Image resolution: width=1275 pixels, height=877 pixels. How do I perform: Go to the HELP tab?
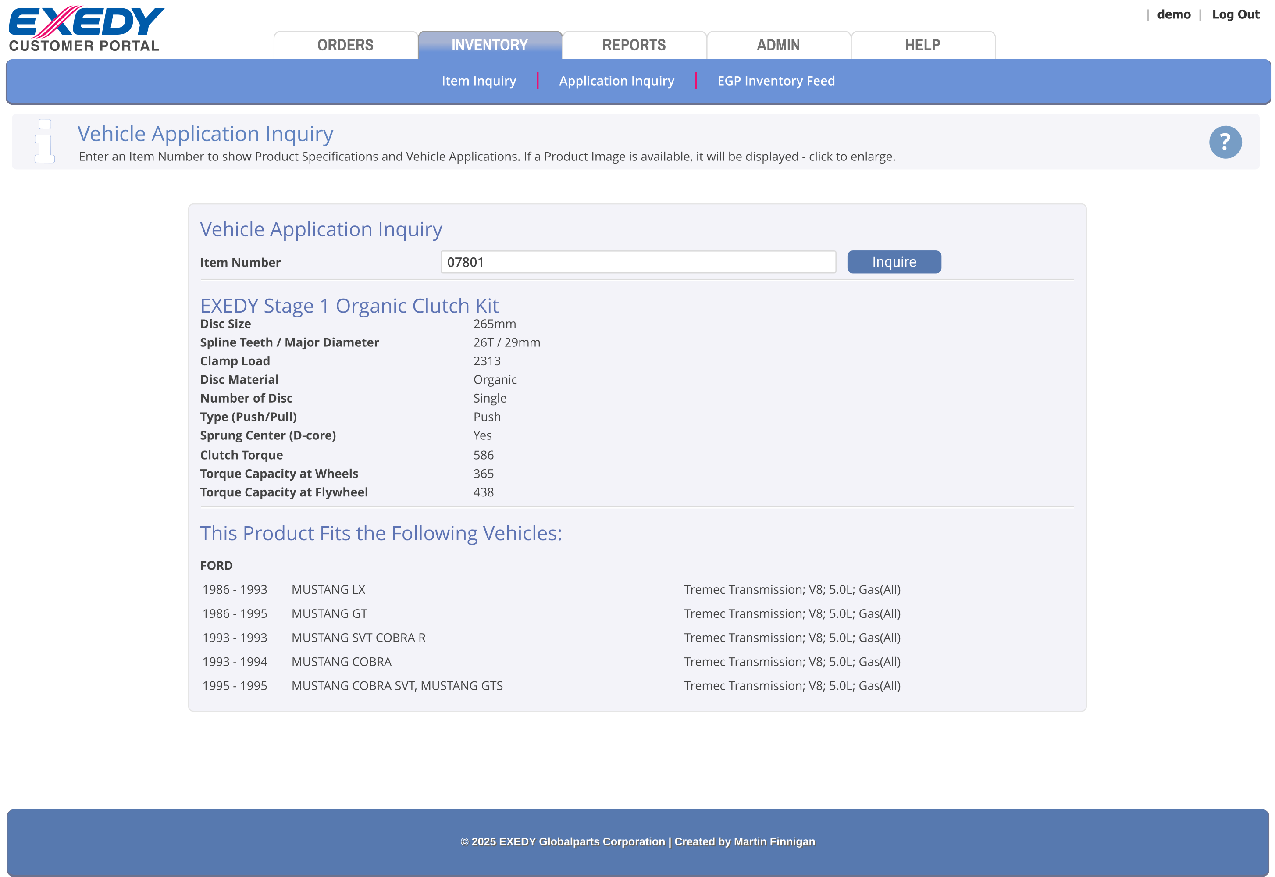[923, 45]
